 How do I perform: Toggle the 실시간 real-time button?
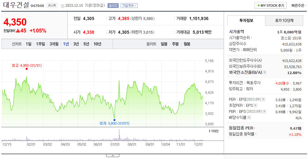tap(113, 5)
